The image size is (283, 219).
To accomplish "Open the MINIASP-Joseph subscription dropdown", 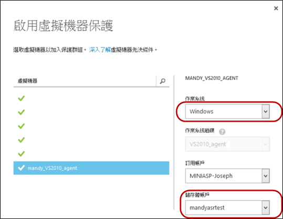I will click(x=227, y=176).
